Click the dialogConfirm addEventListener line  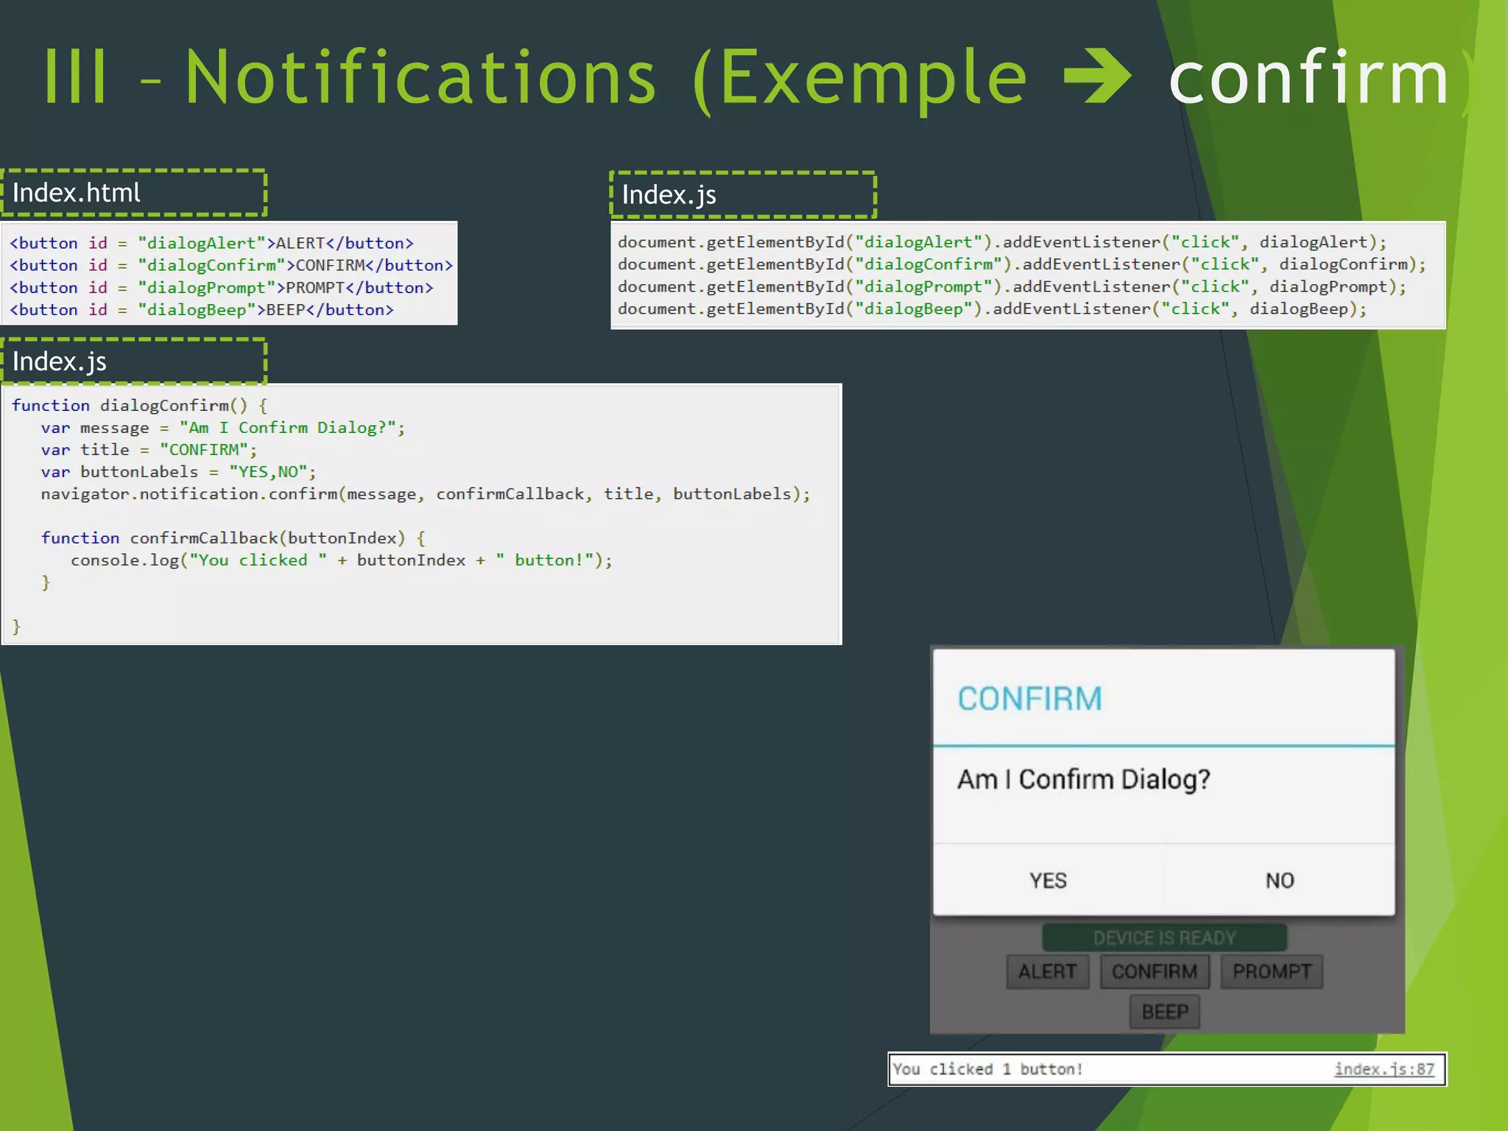click(x=1022, y=264)
